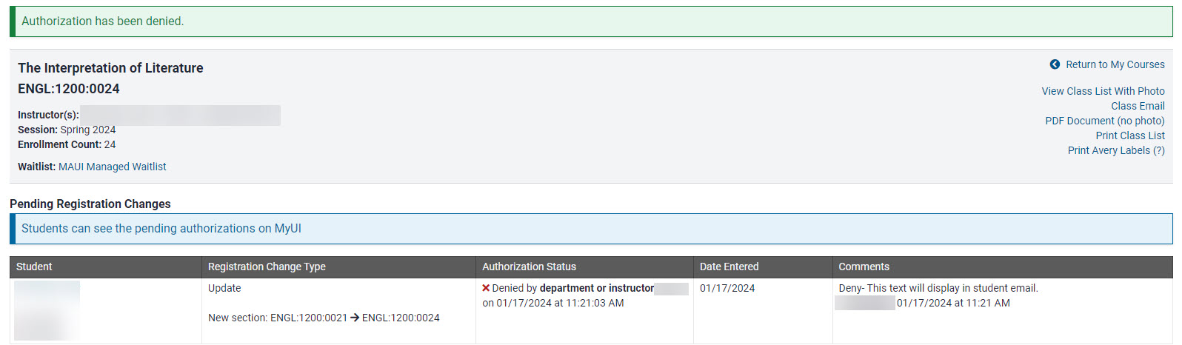Open Return to My Courses link
The image size is (1182, 345).
(x=1115, y=64)
